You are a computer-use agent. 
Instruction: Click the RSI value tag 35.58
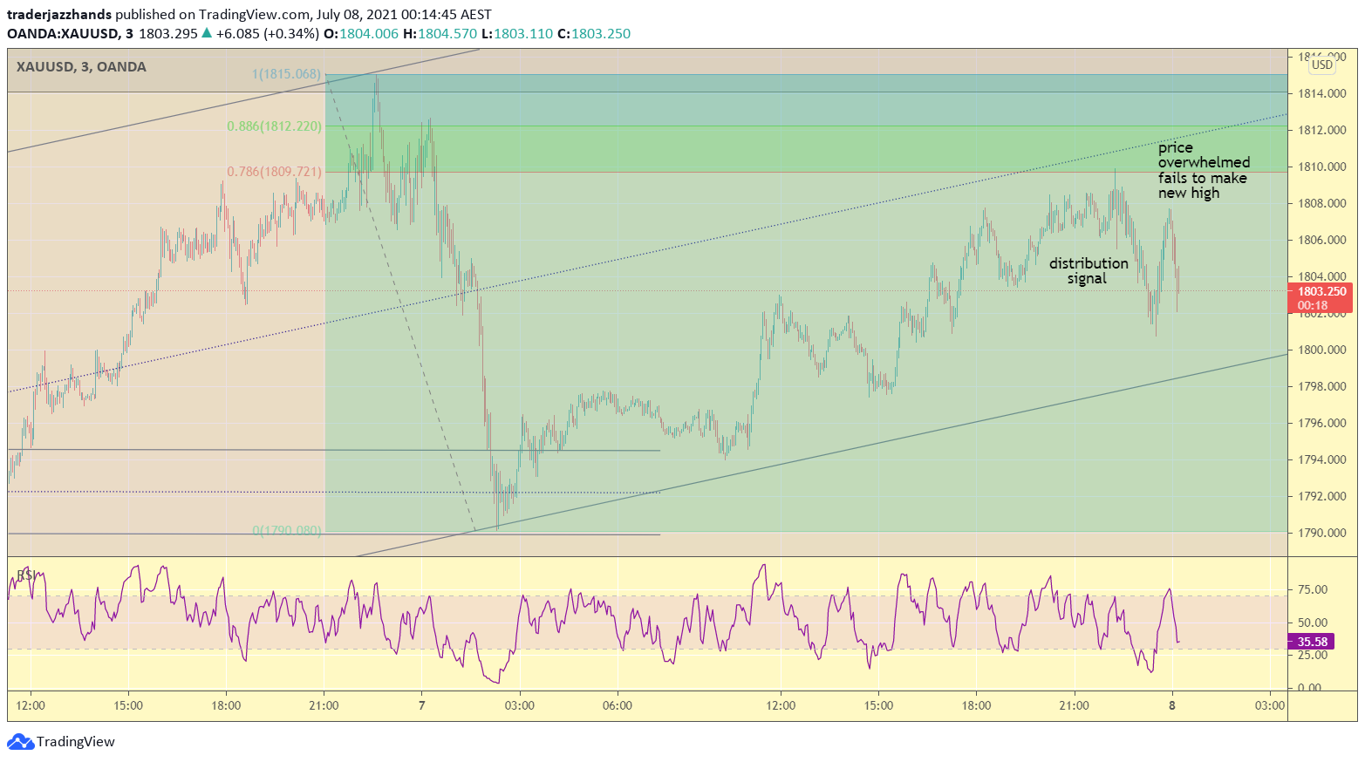[x=1311, y=642]
